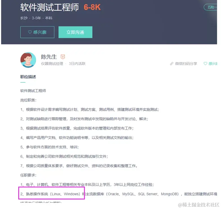Click the 仪器测试经理 job role text
The image size is (221, 209).
coord(52,64)
